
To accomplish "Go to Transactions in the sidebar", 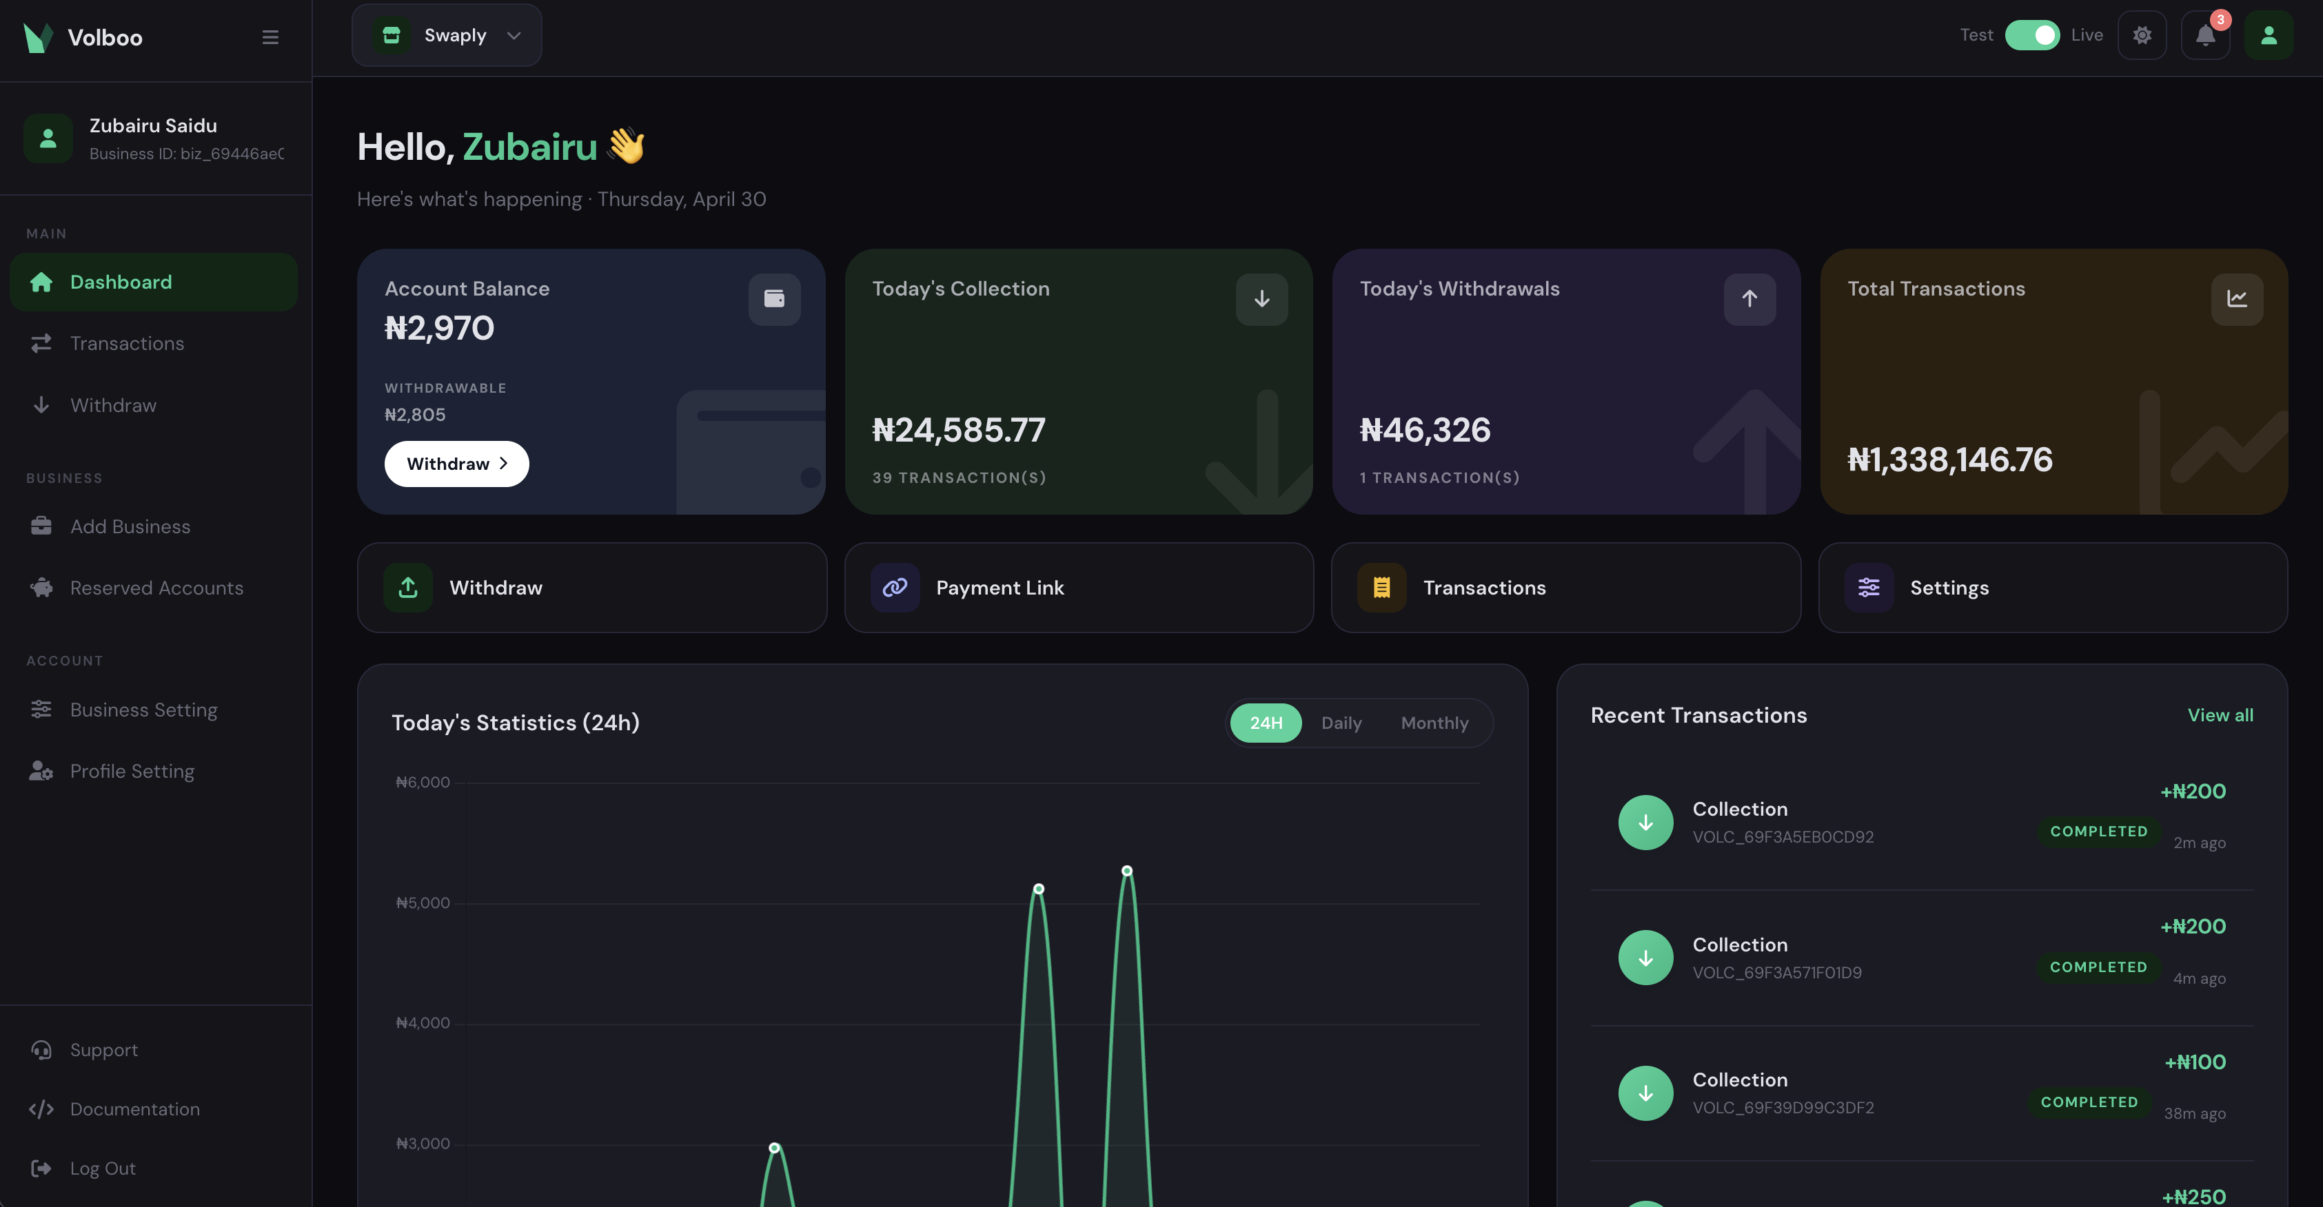I will click(x=153, y=344).
